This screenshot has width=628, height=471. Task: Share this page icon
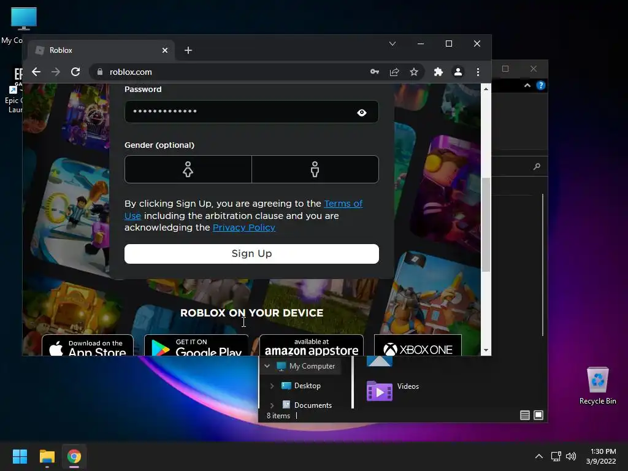click(394, 72)
